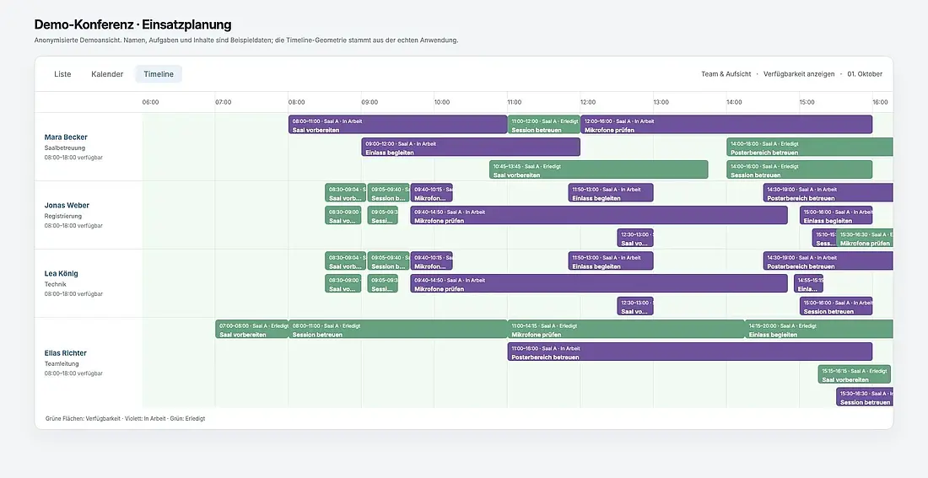This screenshot has height=478, width=928.
Task: Click the 12:00 time column header
Action: tap(588, 102)
